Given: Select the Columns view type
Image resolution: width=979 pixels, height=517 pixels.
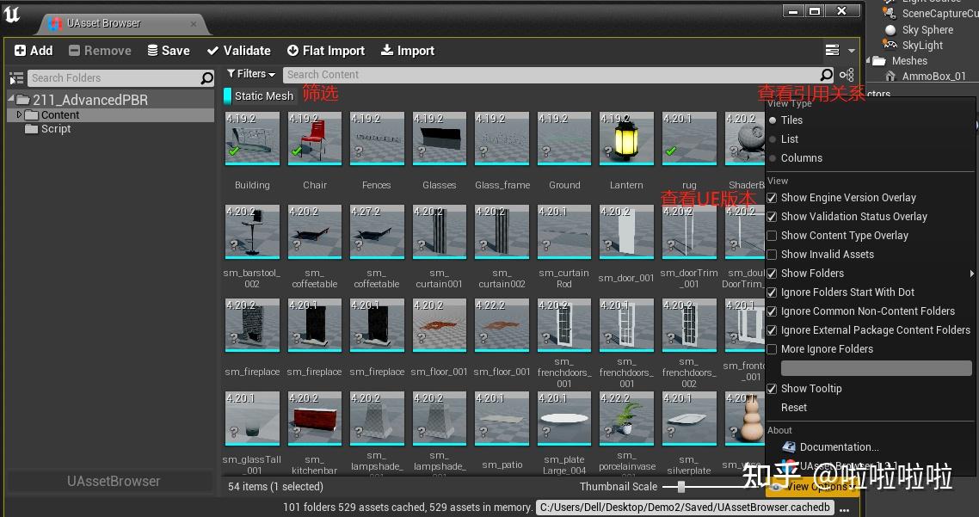Looking at the screenshot, I should pos(796,158).
